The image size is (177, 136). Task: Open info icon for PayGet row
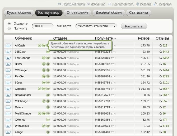tap(8, 76)
